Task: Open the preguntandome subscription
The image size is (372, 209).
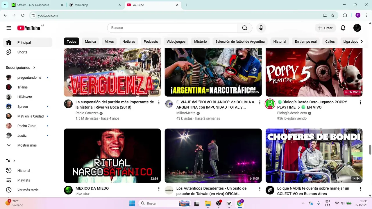Action: [28, 78]
